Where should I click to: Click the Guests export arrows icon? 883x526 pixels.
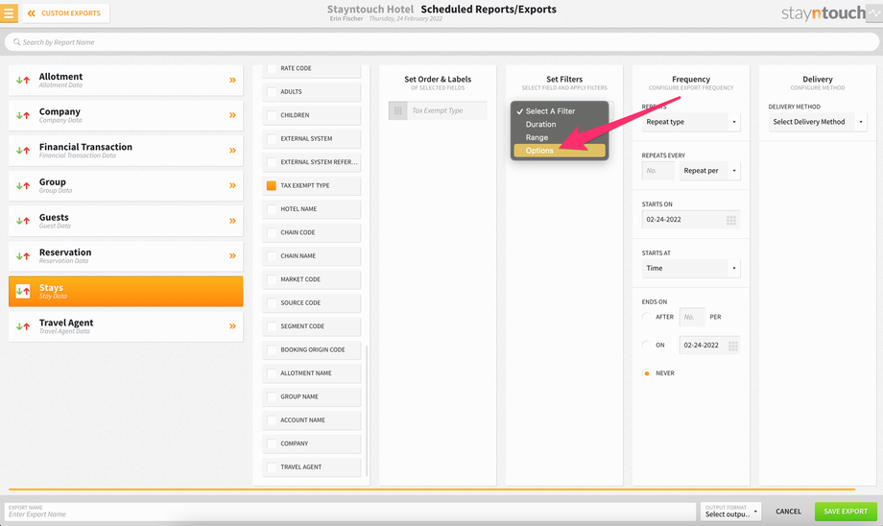click(23, 222)
